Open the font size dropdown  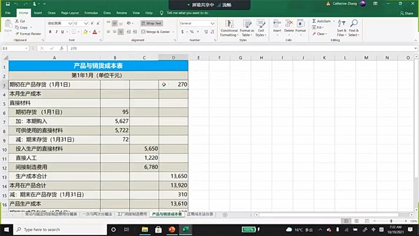(x=86, y=23)
